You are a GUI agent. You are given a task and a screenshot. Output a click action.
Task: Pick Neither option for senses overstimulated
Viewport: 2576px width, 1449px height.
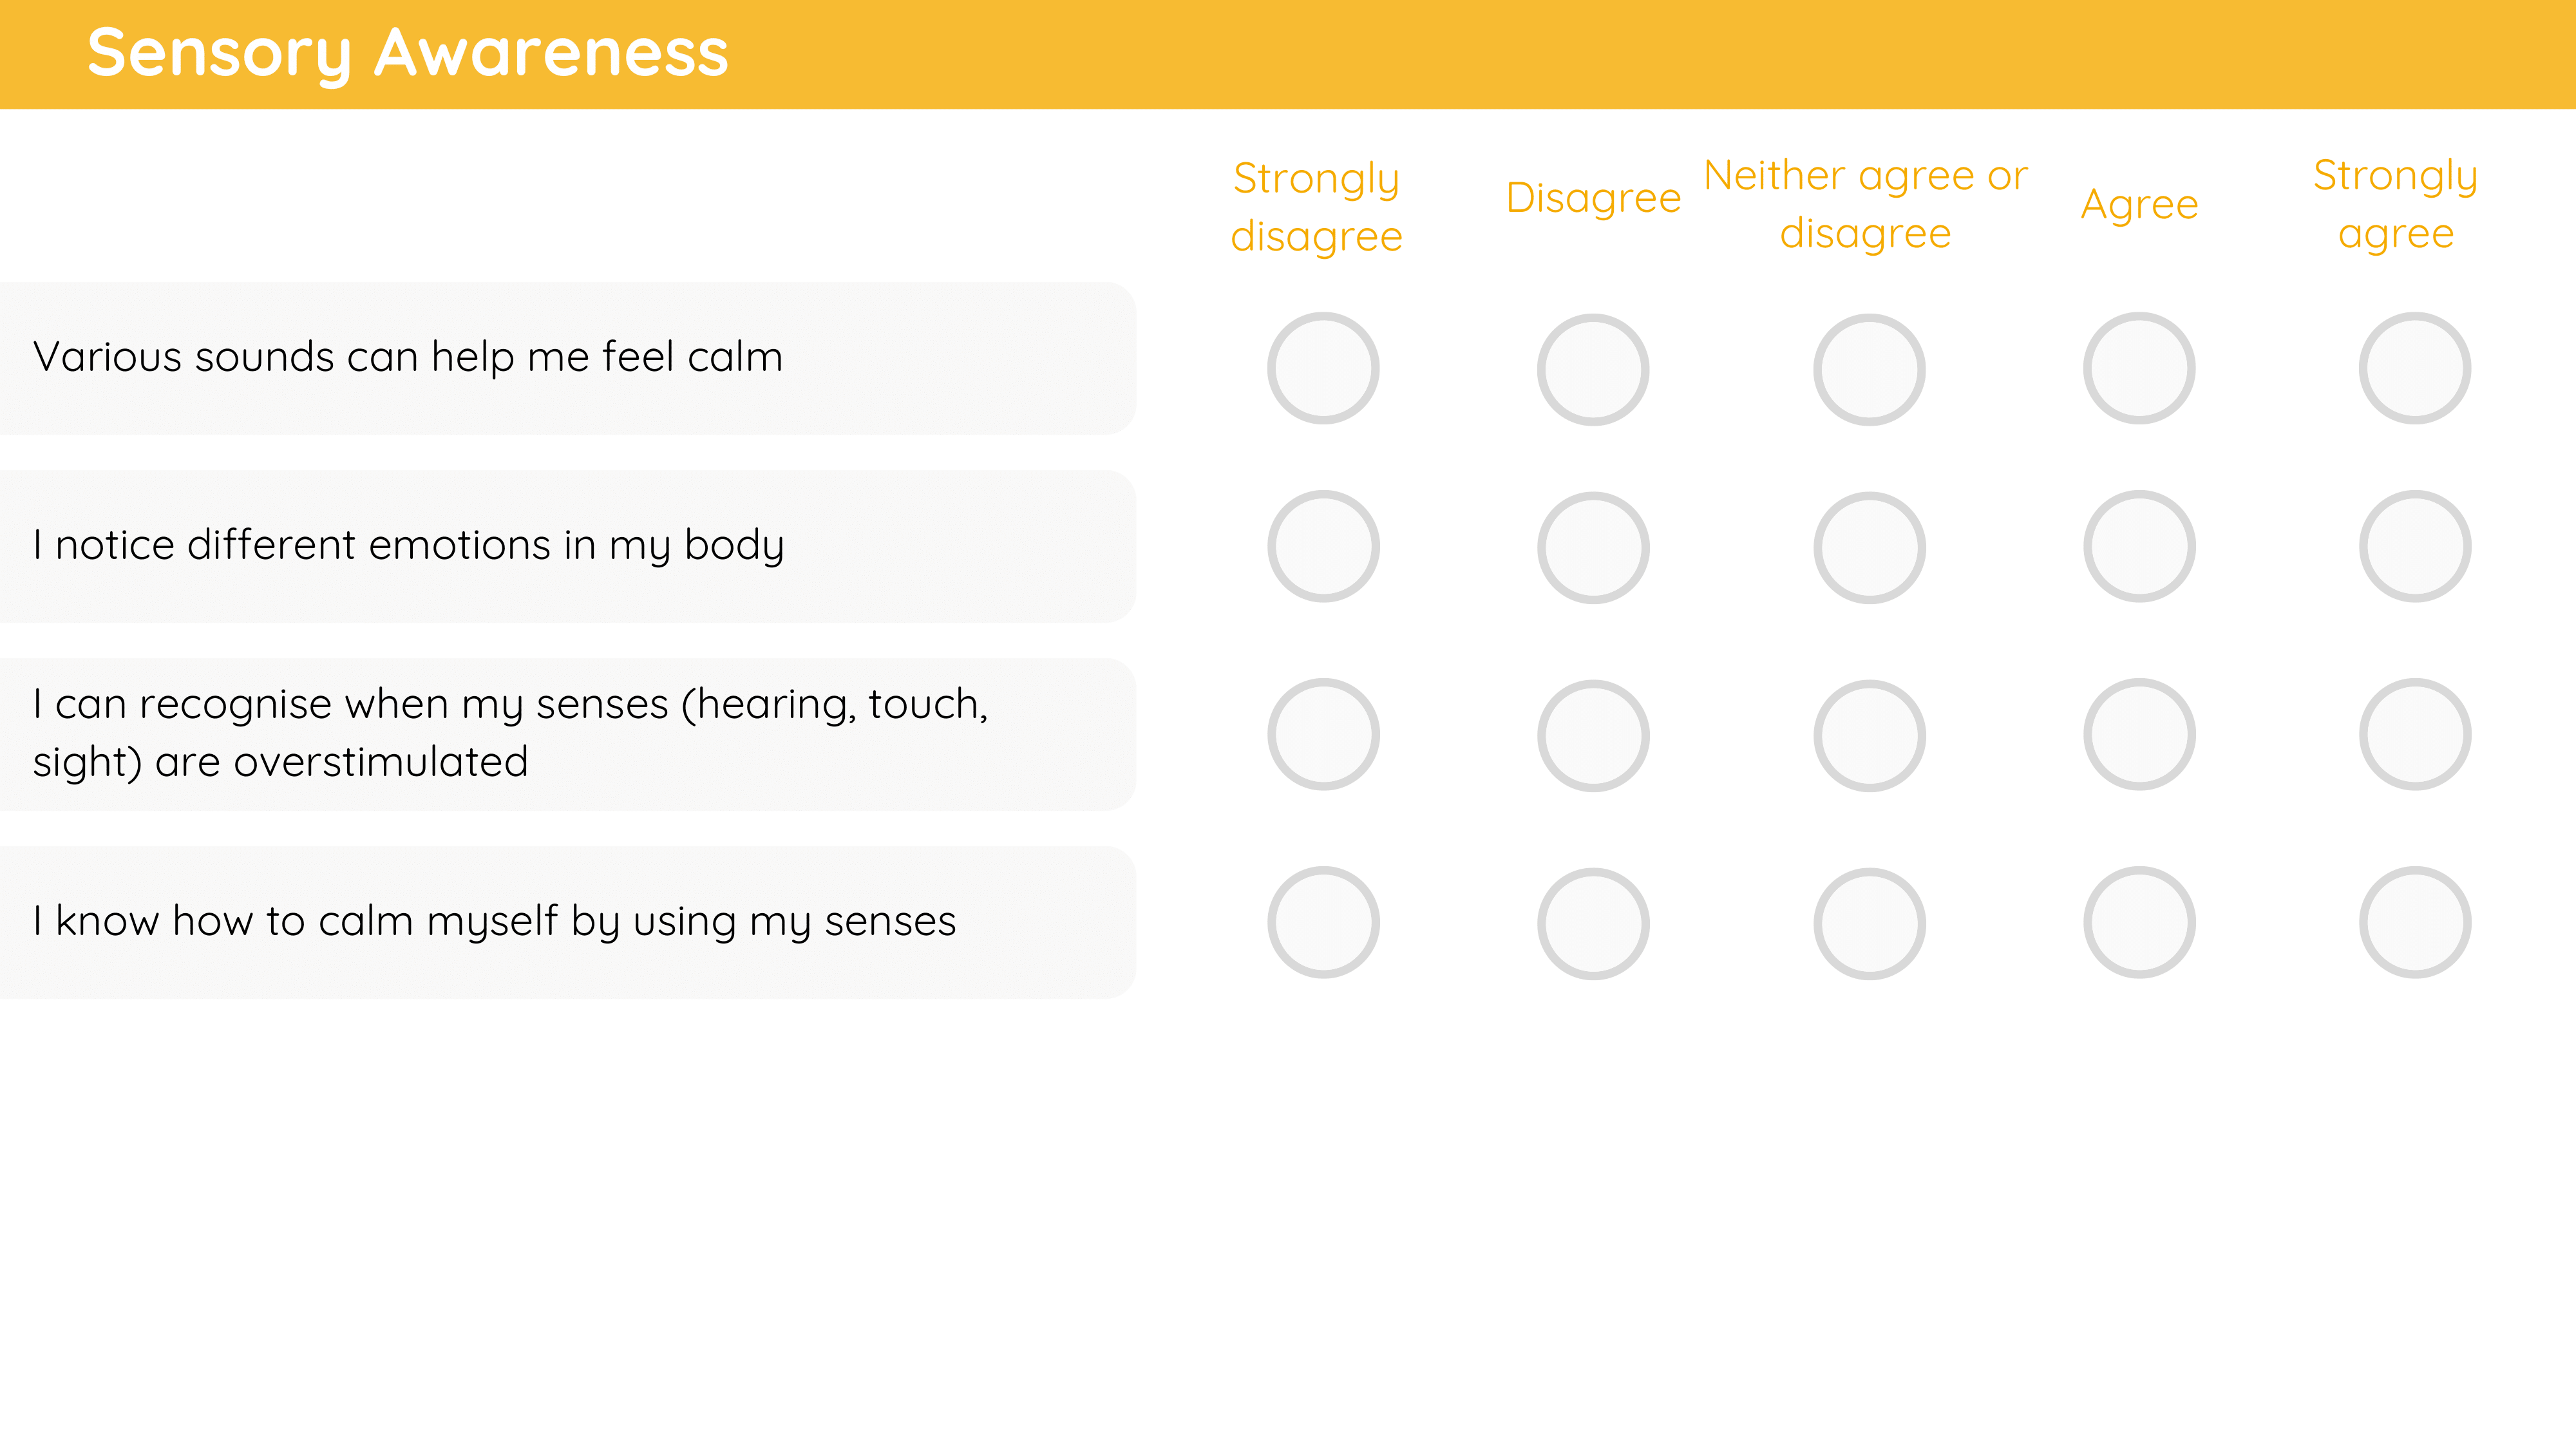coord(1869,735)
